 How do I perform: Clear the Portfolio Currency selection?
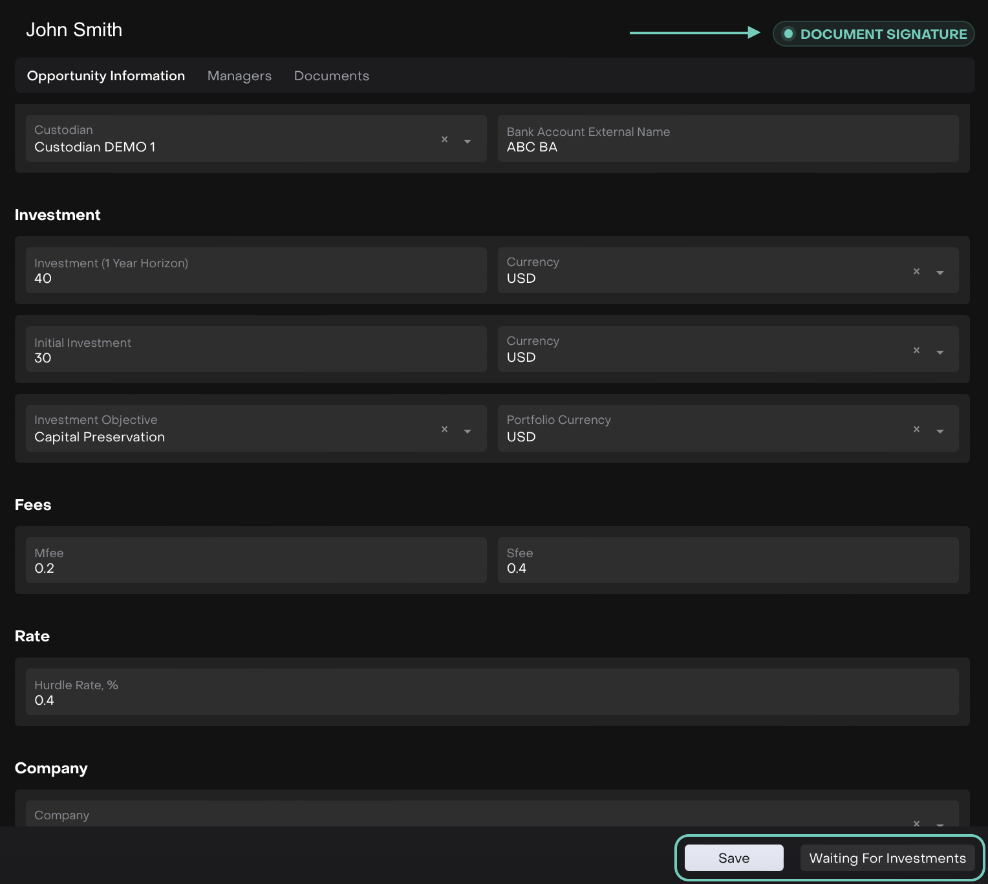pos(916,429)
